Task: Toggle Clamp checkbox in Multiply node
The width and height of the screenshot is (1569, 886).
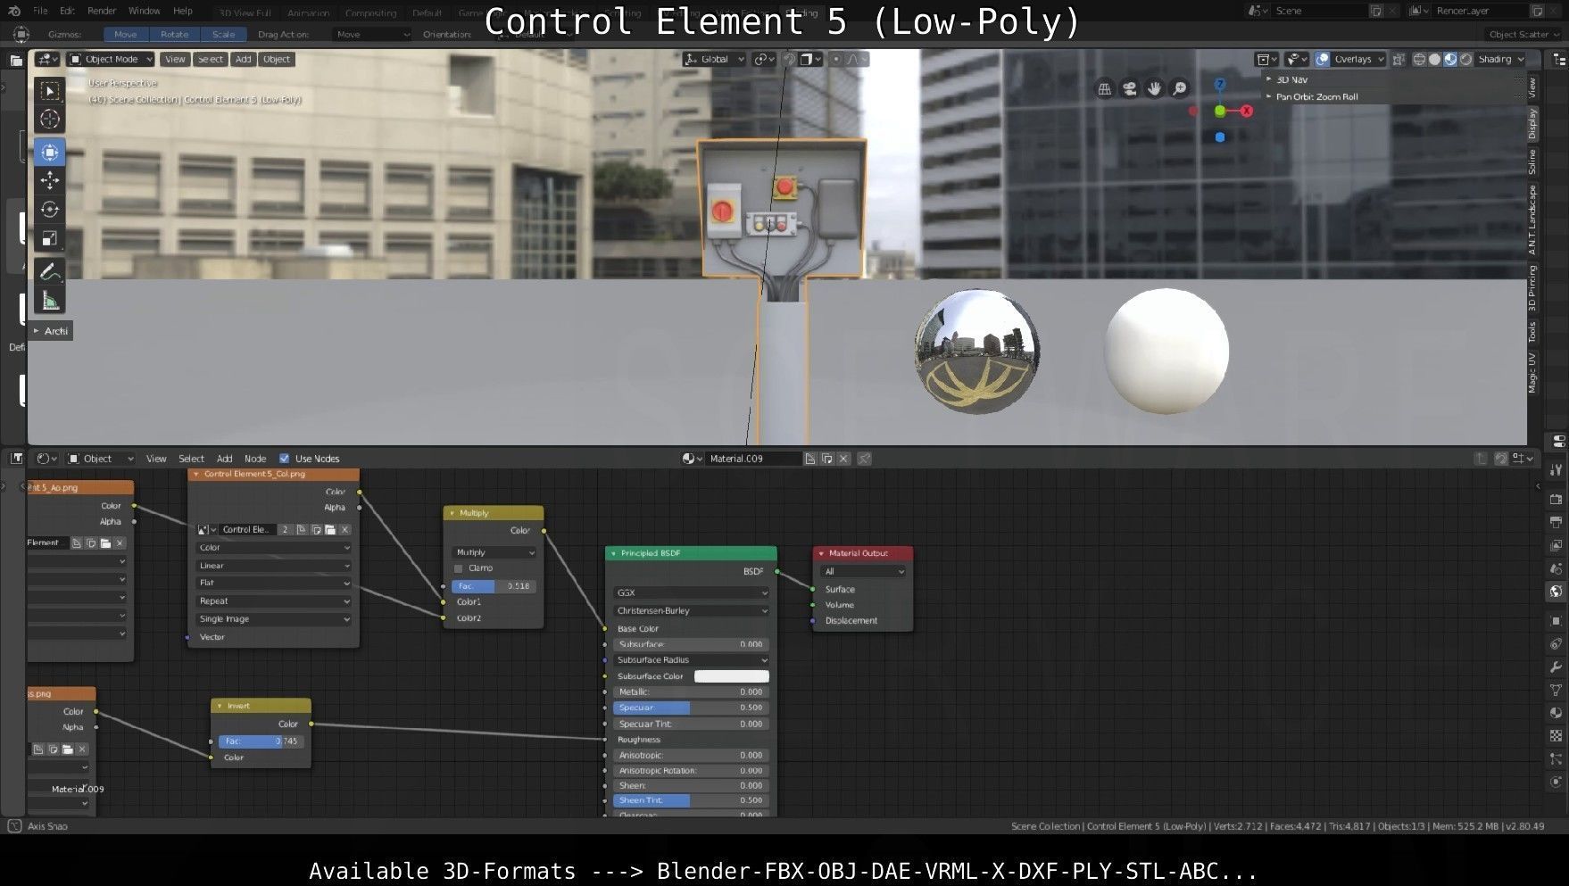Action: coord(459,568)
